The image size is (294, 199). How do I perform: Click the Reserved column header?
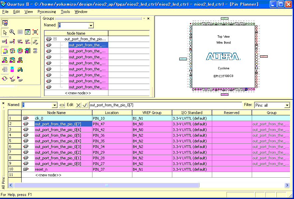coord(232,113)
